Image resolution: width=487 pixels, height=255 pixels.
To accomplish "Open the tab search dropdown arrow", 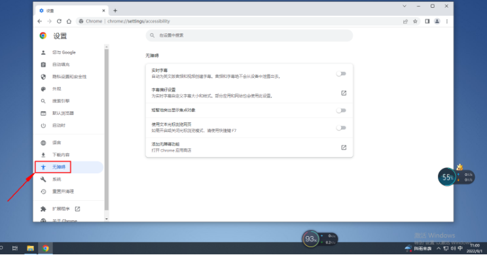I will (x=405, y=6).
